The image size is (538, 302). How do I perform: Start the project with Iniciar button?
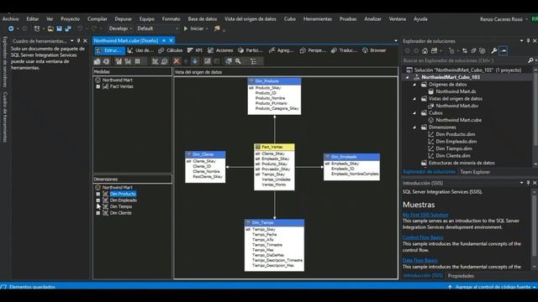pyautogui.click(x=196, y=29)
